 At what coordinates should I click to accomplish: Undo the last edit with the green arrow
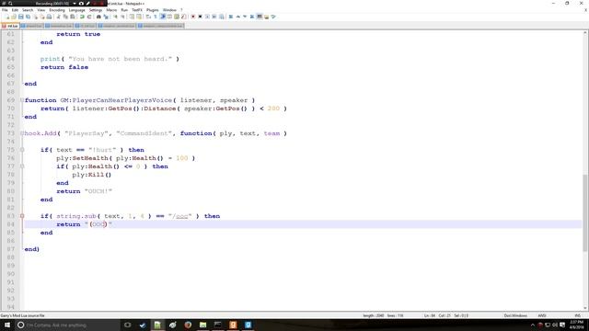click(x=82, y=17)
